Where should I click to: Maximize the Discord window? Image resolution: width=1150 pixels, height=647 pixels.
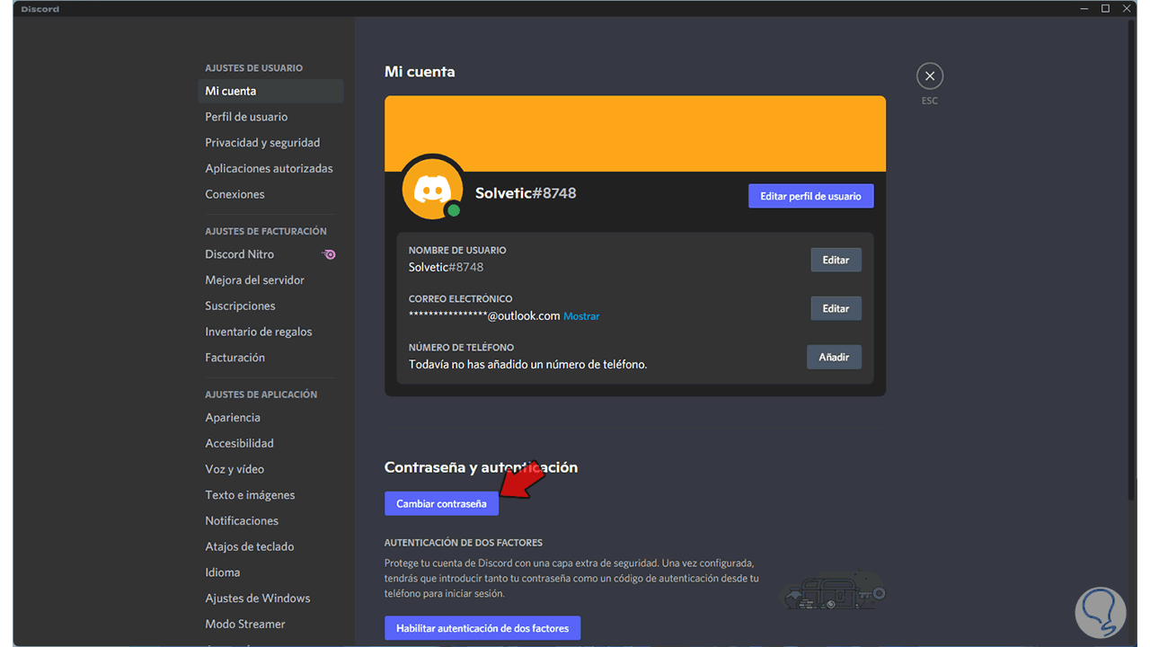pos(1106,8)
